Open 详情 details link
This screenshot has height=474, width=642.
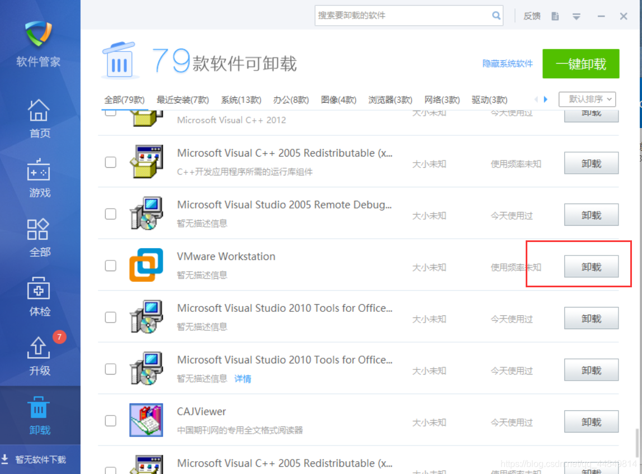[x=242, y=379]
